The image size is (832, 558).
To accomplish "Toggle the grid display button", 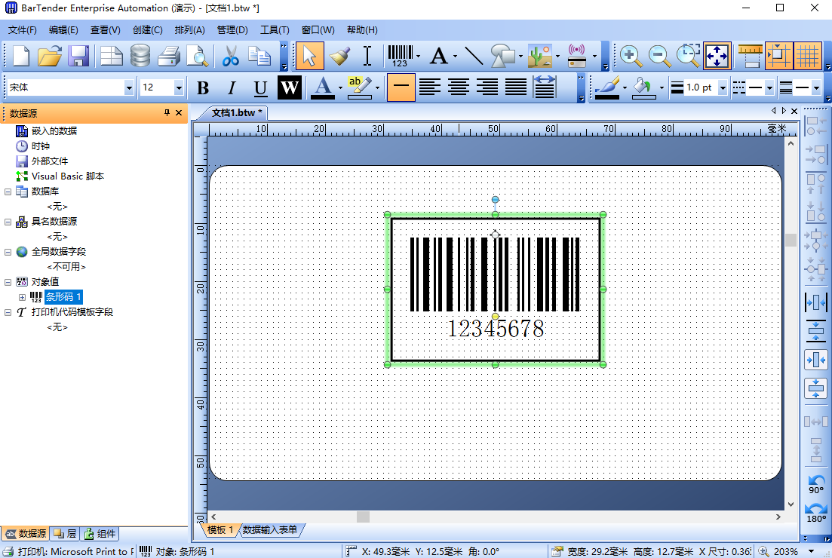I will point(808,56).
